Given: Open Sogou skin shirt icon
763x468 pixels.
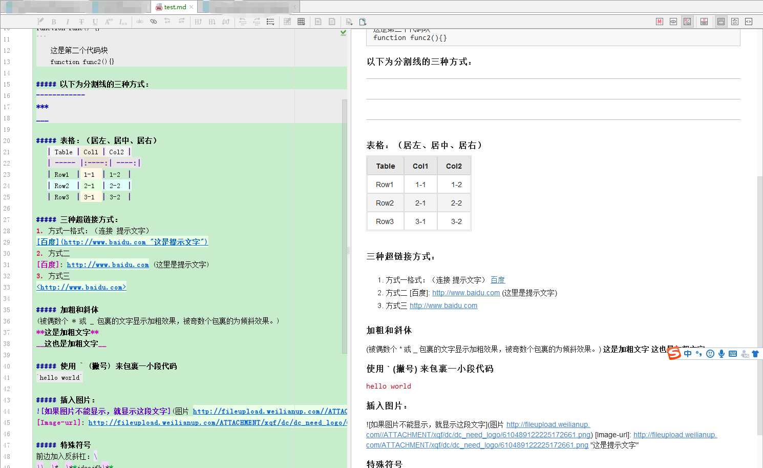Looking at the screenshot, I should pyautogui.click(x=755, y=354).
